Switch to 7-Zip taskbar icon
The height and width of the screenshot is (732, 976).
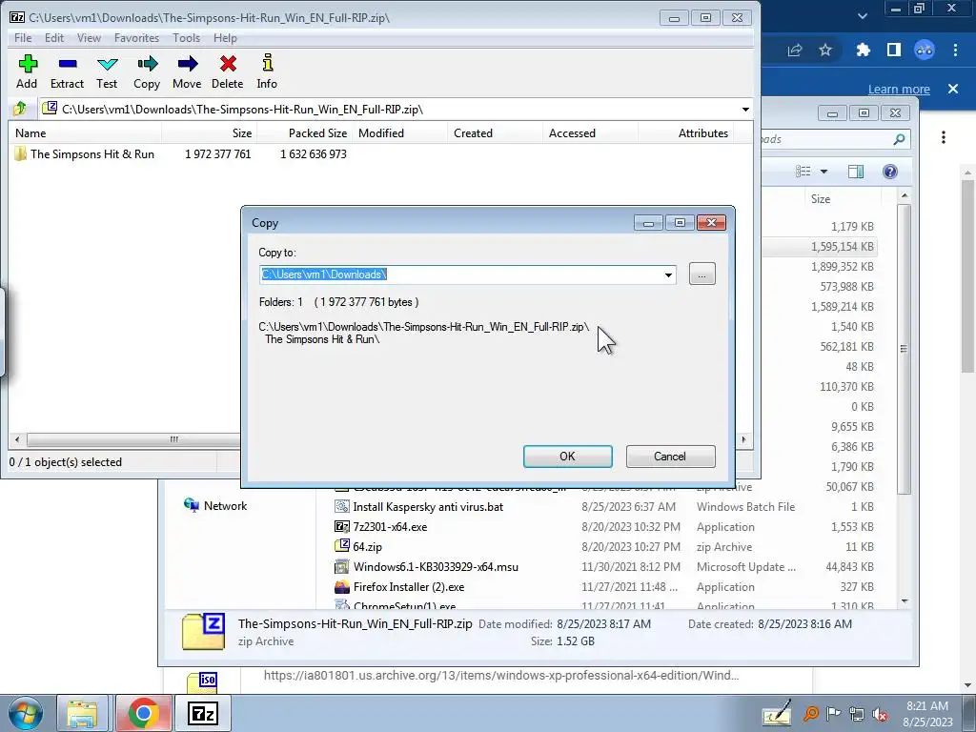click(203, 713)
